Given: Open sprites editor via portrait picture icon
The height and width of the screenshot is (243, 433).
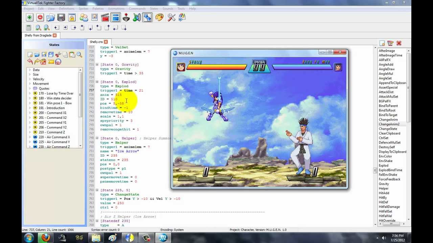Looking at the screenshot, I should pyautogui.click(x=94, y=17).
